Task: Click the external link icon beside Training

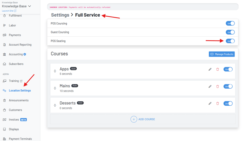Action: pos(21,81)
